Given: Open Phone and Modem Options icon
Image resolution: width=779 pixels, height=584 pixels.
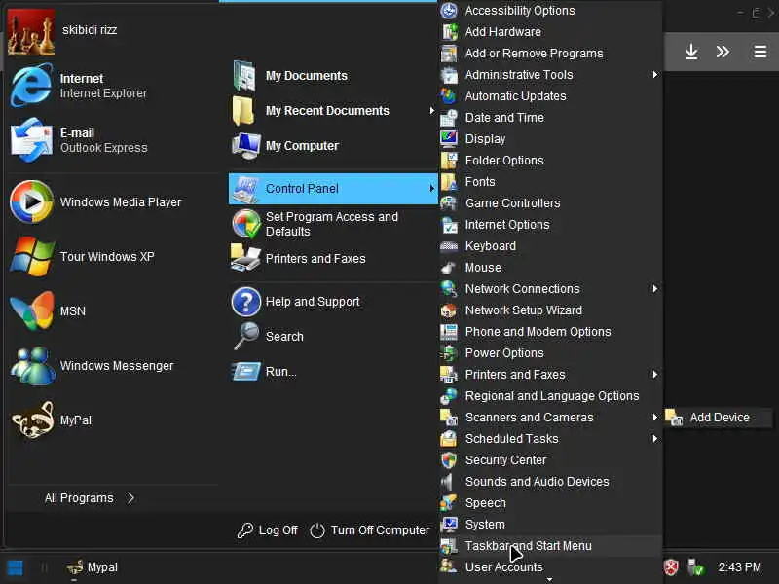Looking at the screenshot, I should coord(449,331).
